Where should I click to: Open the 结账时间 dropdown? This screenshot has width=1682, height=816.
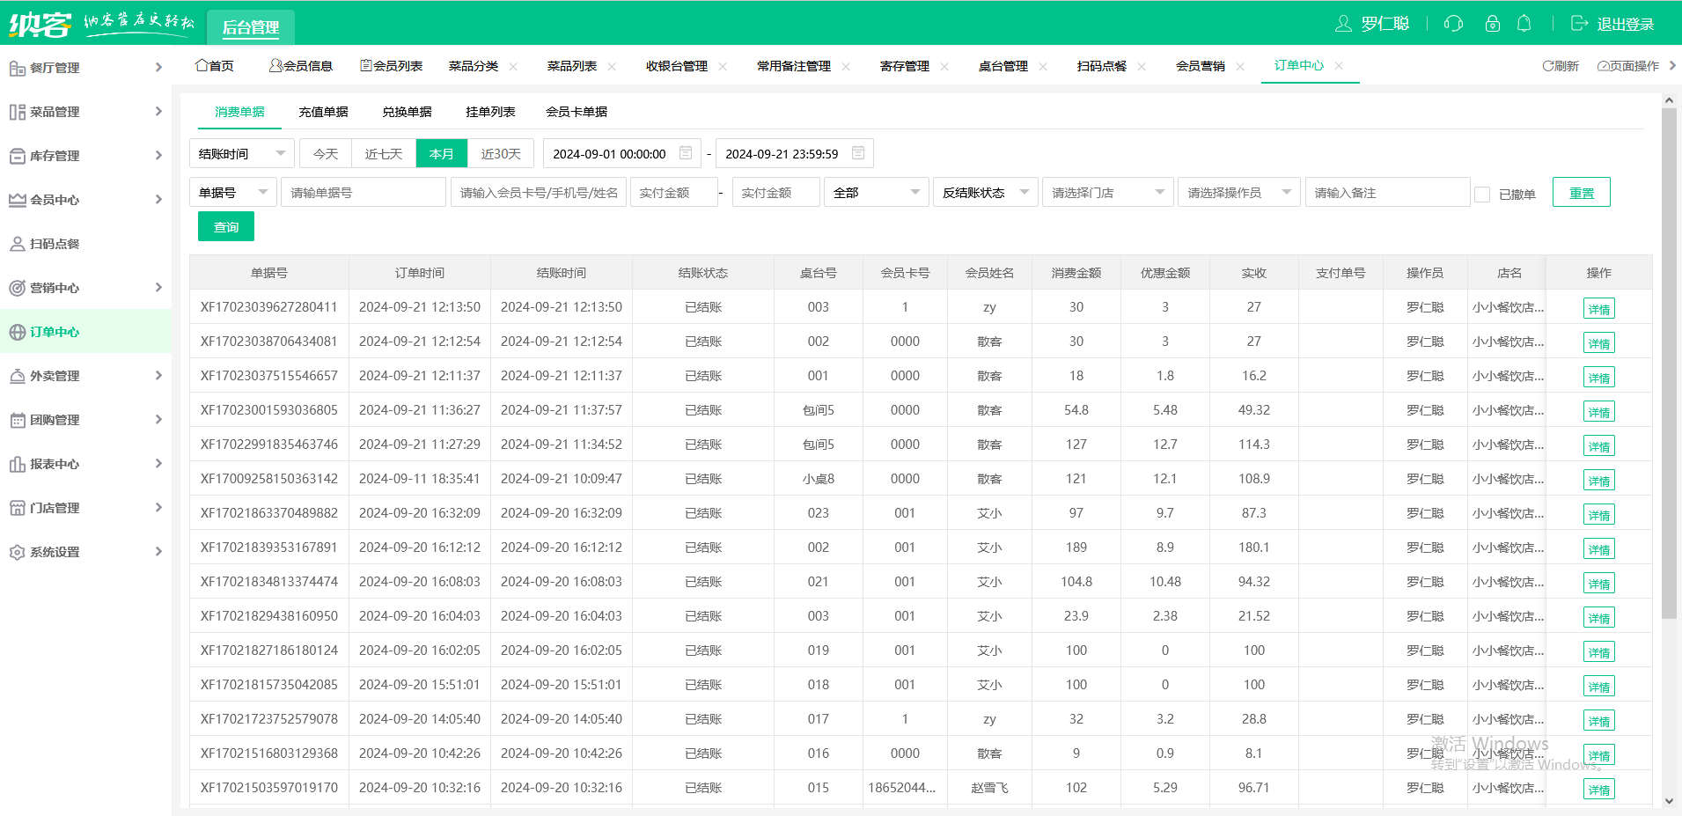(x=242, y=154)
